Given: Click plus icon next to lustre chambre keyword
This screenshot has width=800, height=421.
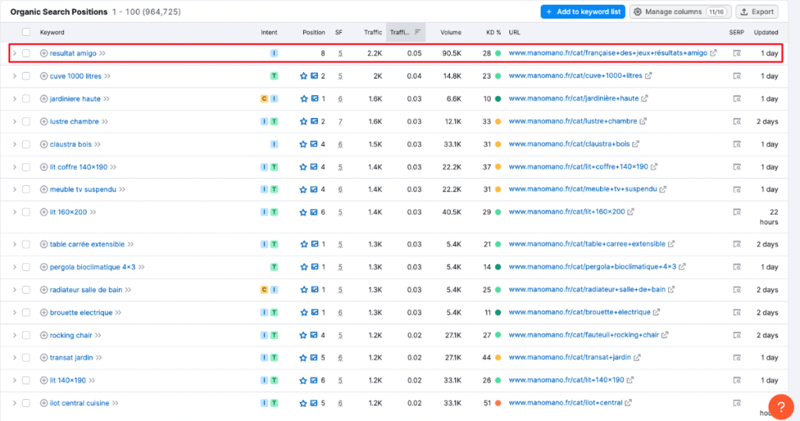Looking at the screenshot, I should click(44, 122).
